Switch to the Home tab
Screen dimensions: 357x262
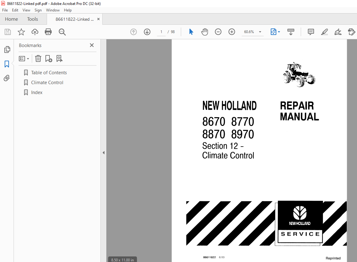coord(11,19)
